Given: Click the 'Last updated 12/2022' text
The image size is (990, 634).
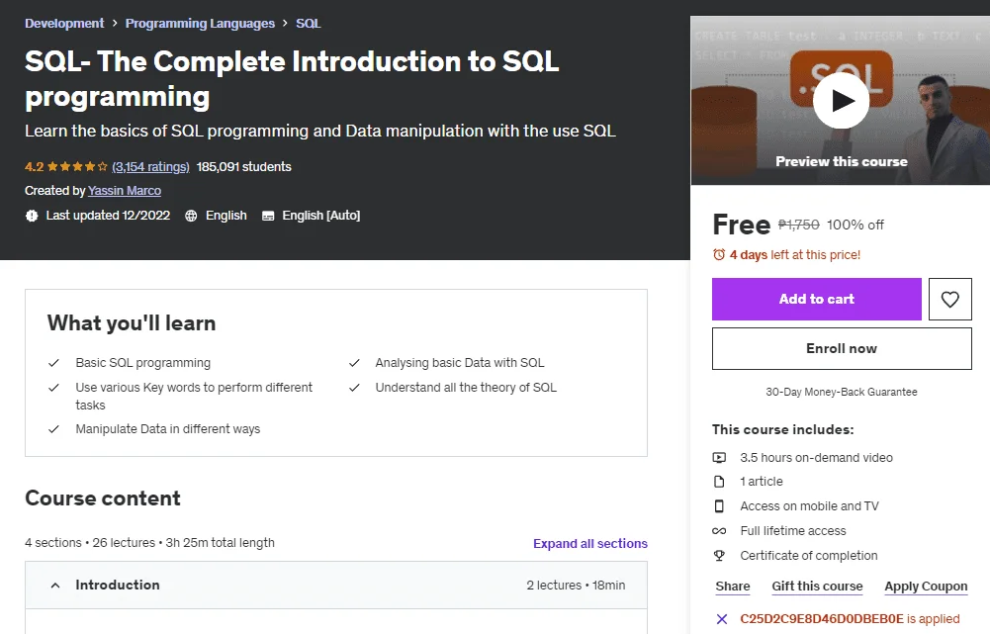Looking at the screenshot, I should tap(108, 216).
